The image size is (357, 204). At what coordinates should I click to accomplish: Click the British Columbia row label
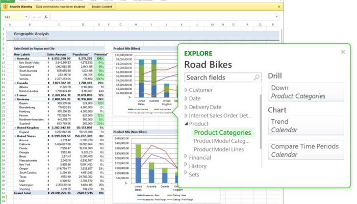(x=29, y=91)
